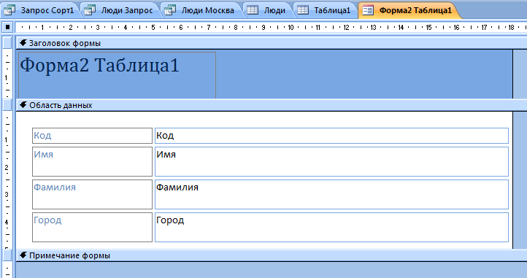The image size is (527, 278).
Task: Click the arrow icon beside Область данных
Action: tap(23, 105)
